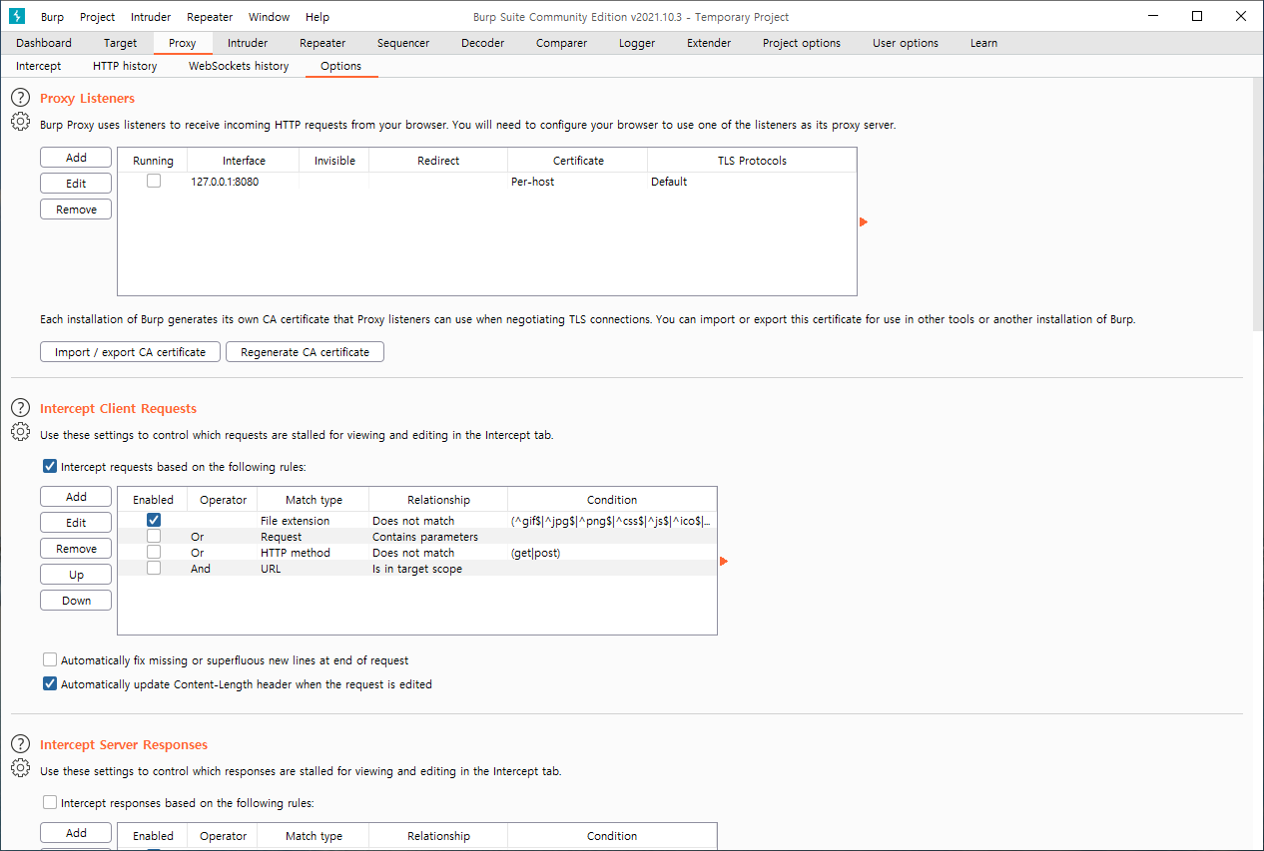Enable the Request Contains parameters rule
Screen dimensions: 1264x851
point(153,536)
